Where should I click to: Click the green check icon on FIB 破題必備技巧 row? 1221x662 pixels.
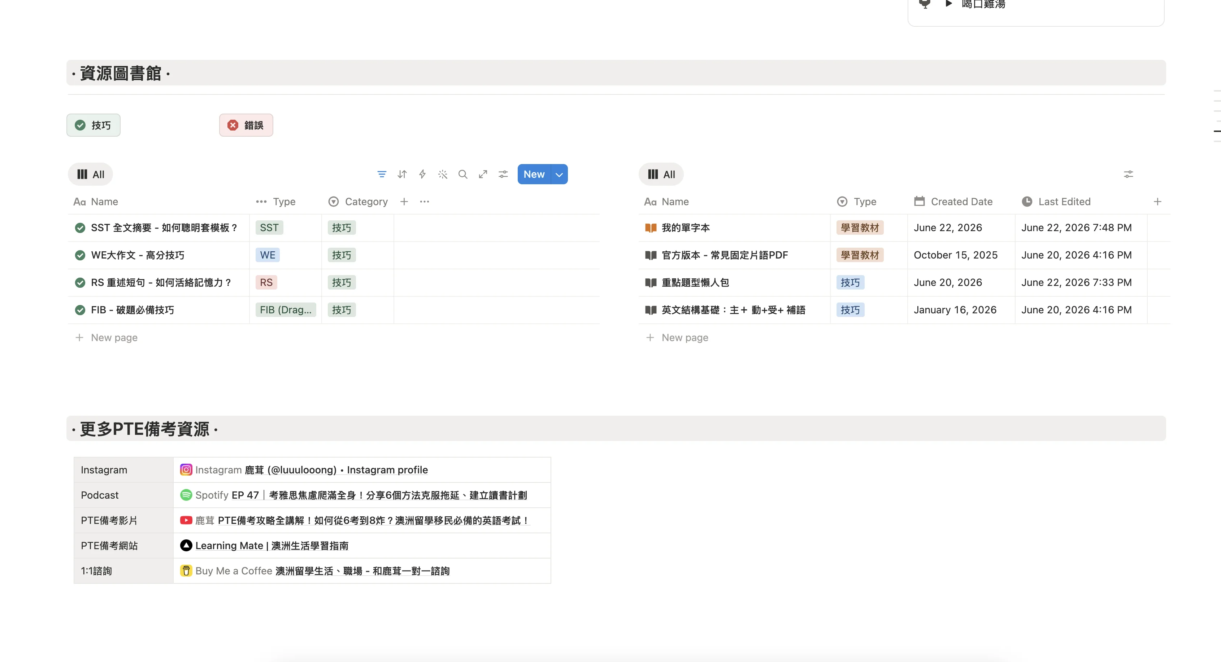[x=80, y=310]
